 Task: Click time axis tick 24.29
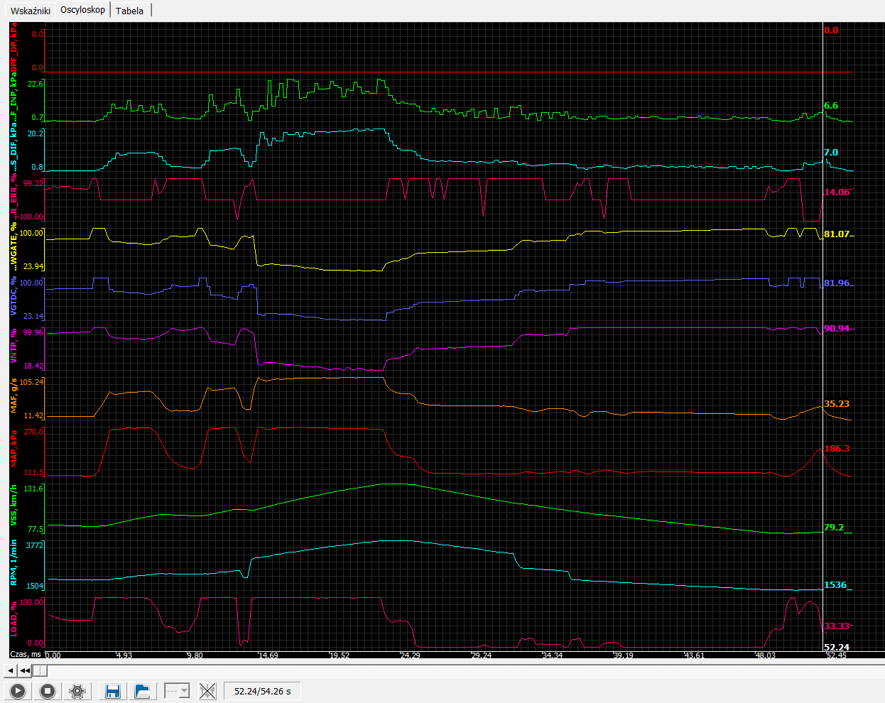(x=411, y=655)
